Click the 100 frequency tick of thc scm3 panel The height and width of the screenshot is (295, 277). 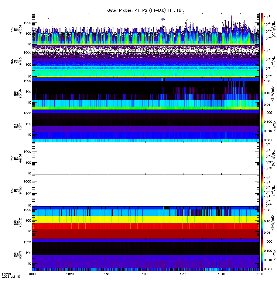pos(28,194)
